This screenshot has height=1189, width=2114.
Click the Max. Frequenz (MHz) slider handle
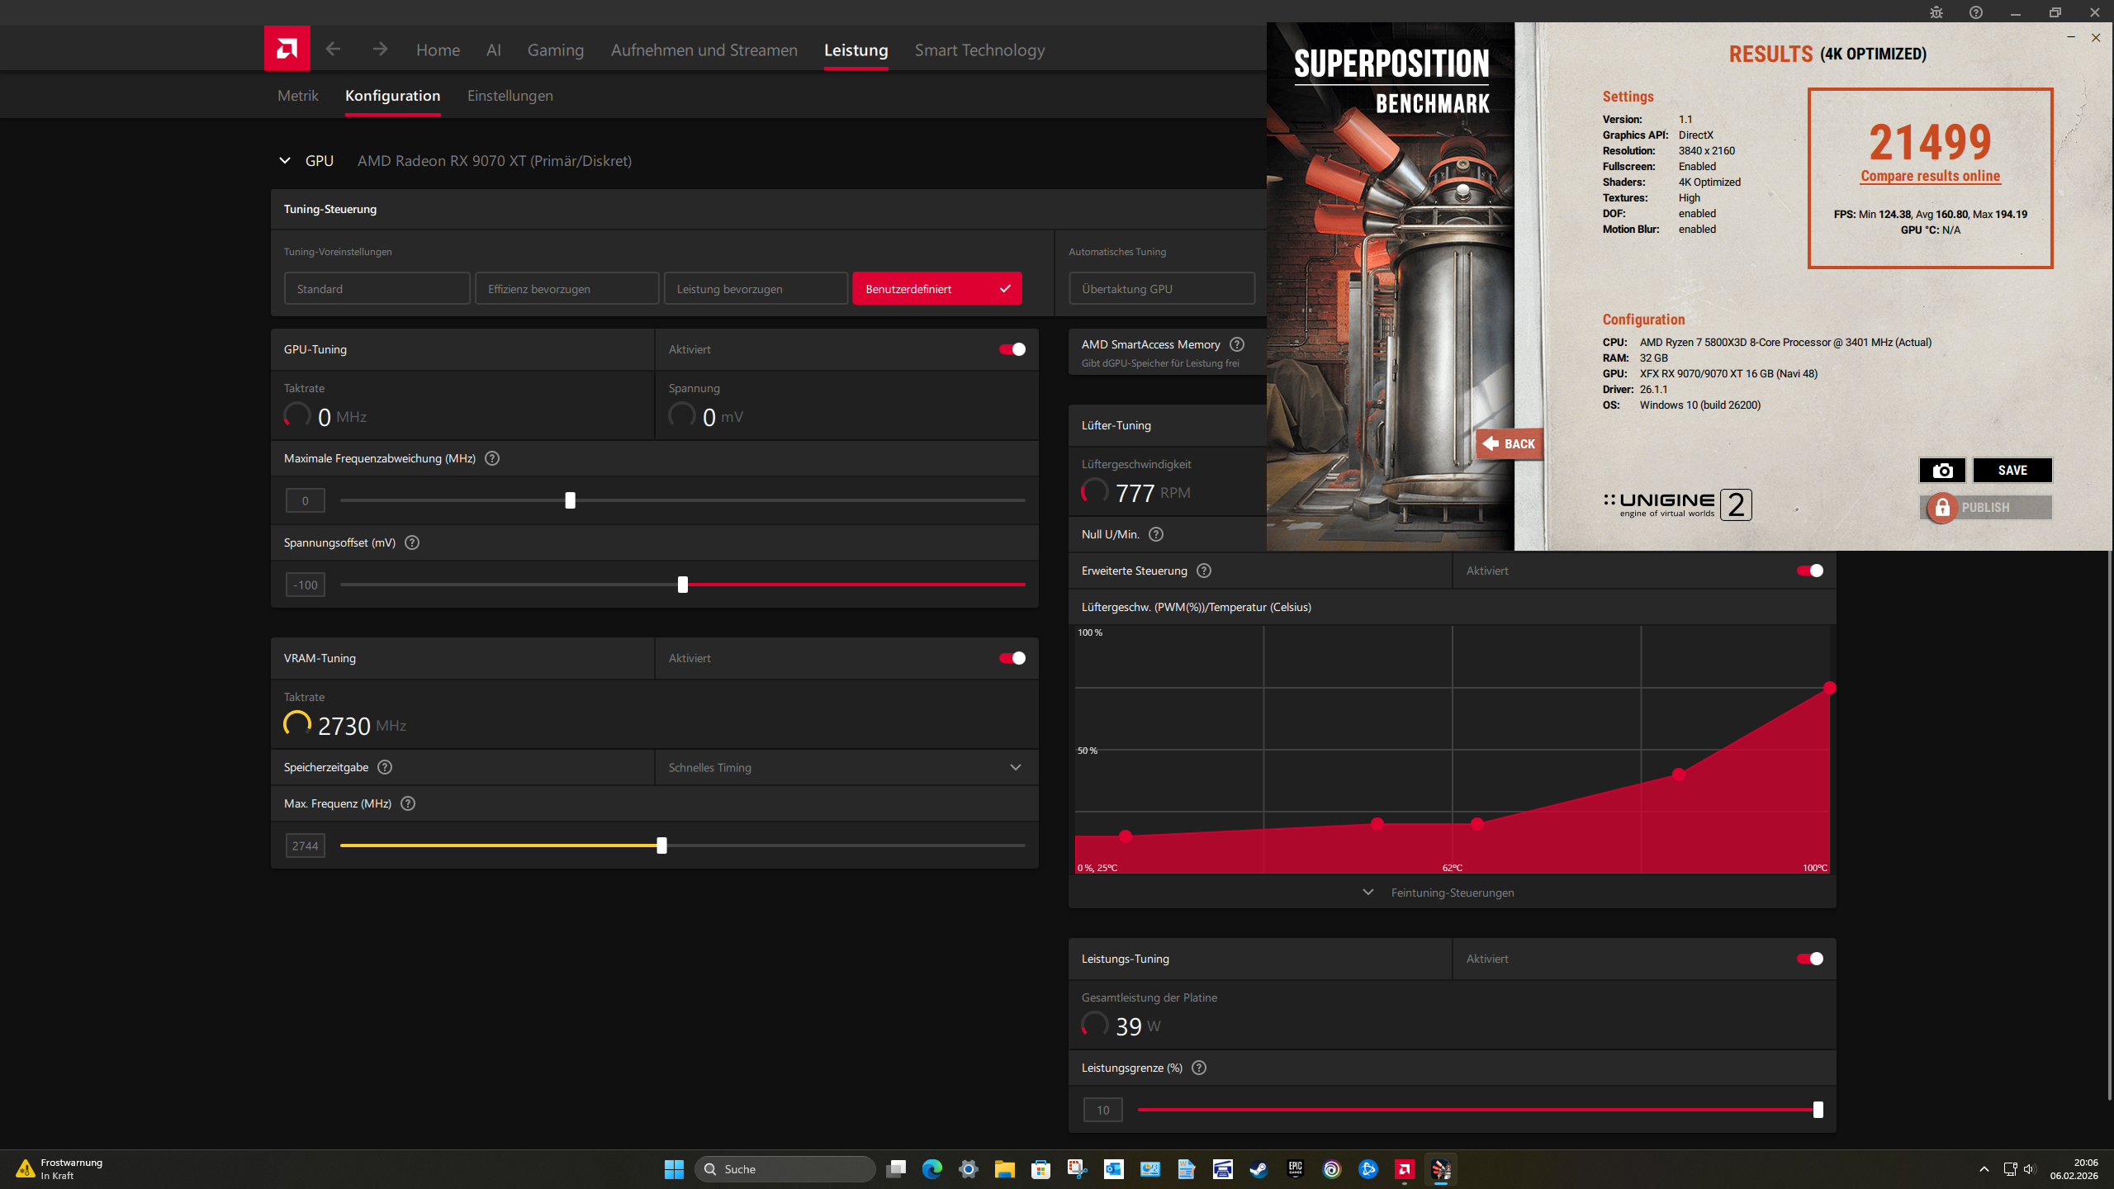(x=661, y=846)
